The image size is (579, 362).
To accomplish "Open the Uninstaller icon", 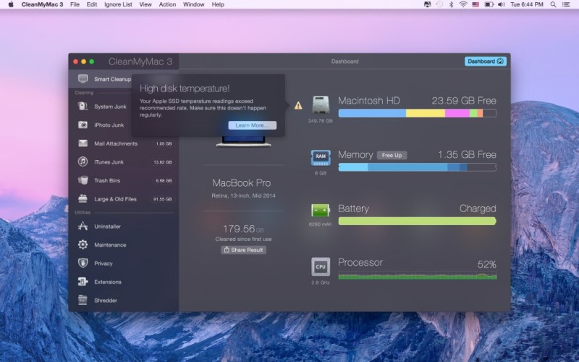I will click(83, 226).
